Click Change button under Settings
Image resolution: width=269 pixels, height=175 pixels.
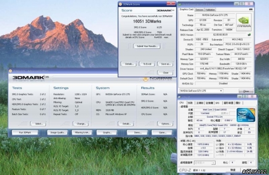[81, 124]
